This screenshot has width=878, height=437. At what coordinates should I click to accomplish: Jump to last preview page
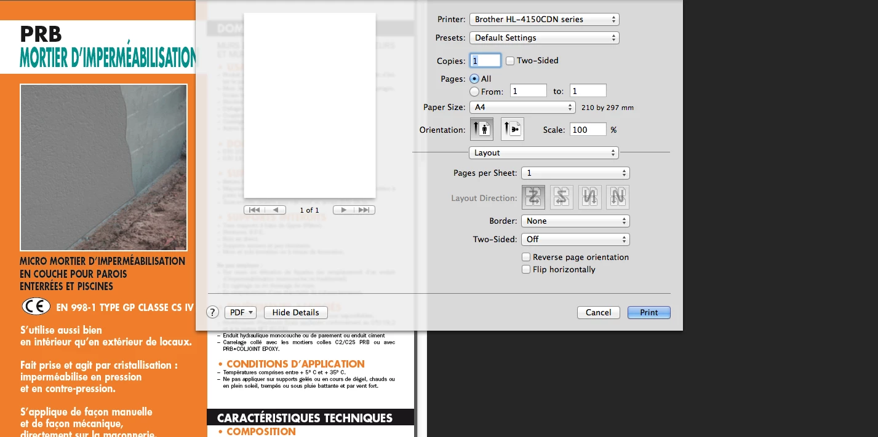click(x=364, y=210)
